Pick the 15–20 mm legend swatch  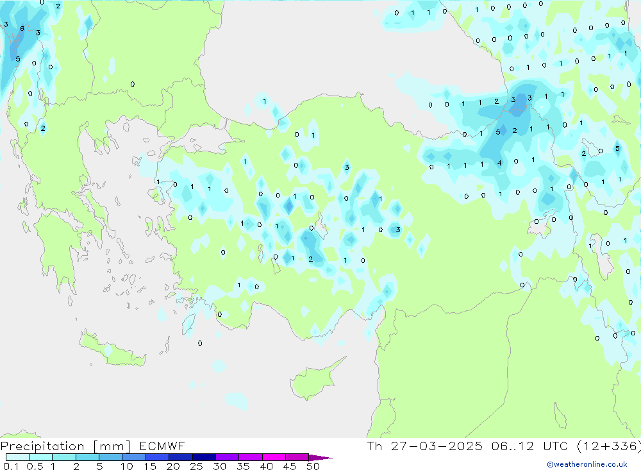pyautogui.click(x=158, y=457)
